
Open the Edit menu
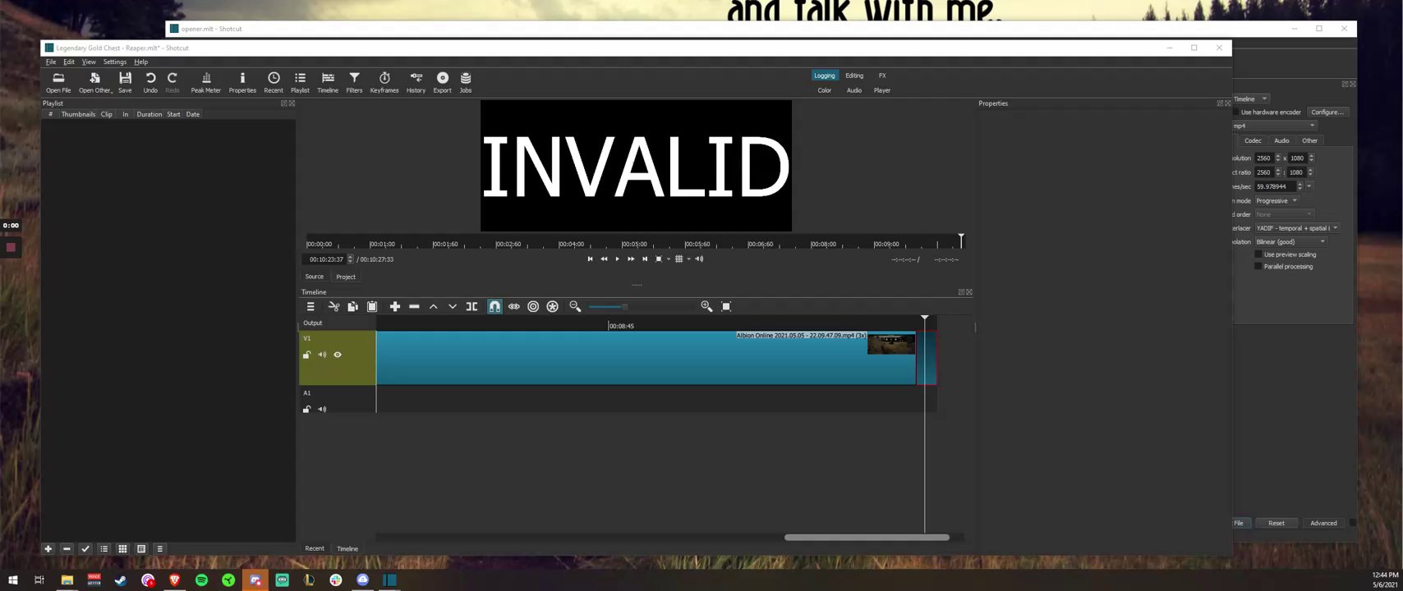(69, 62)
